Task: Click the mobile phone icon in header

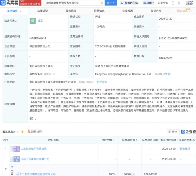Action: point(173,3)
